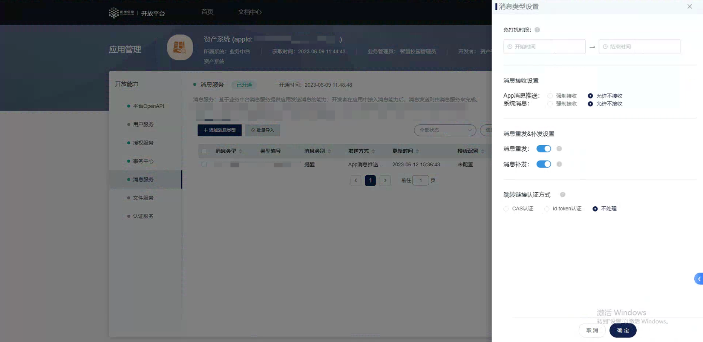Screen dimensions: 703x342
Task: Click the 已开通 status tag
Action: tap(244, 85)
